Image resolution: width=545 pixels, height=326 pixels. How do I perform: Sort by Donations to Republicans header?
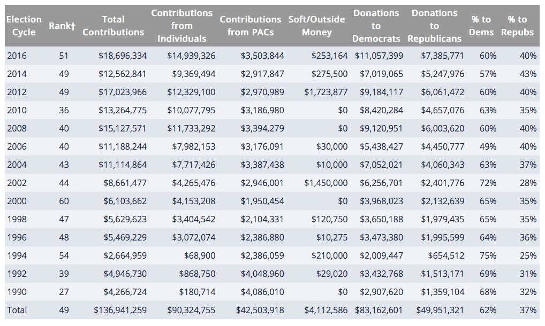[434, 26]
